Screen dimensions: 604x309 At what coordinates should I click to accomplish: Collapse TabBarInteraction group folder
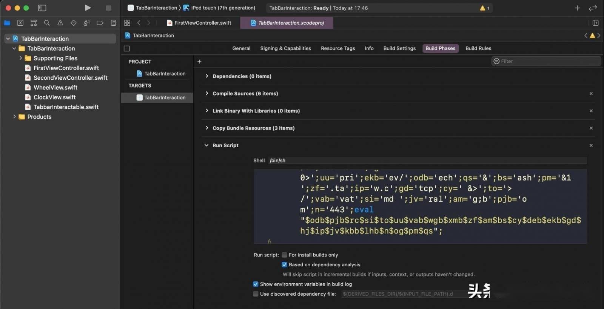[14, 48]
